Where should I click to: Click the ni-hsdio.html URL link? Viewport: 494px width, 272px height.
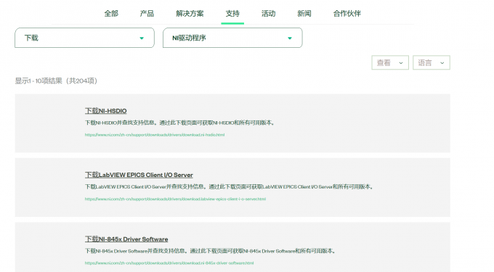point(155,135)
